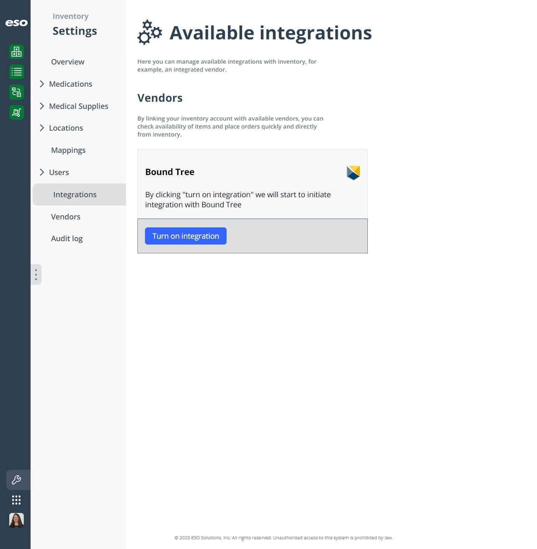
Task: View the Audit log
Action: point(67,238)
